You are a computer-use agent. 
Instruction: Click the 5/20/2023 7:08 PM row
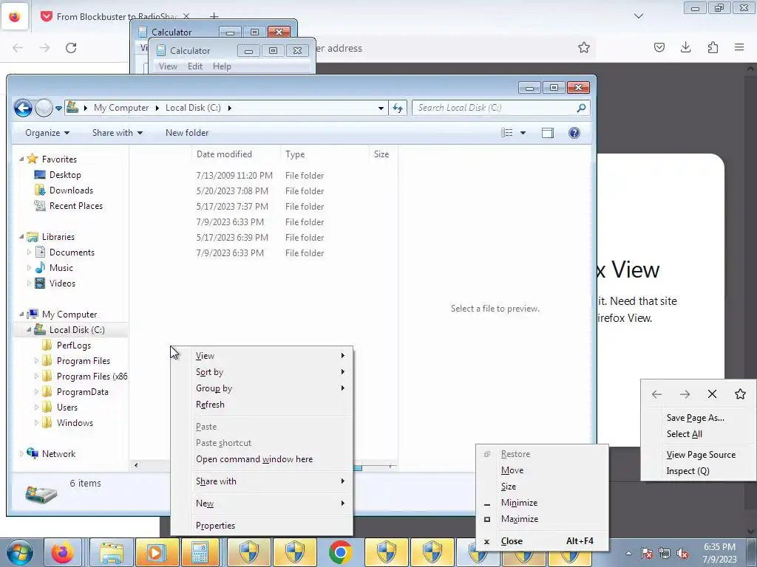pos(264,191)
